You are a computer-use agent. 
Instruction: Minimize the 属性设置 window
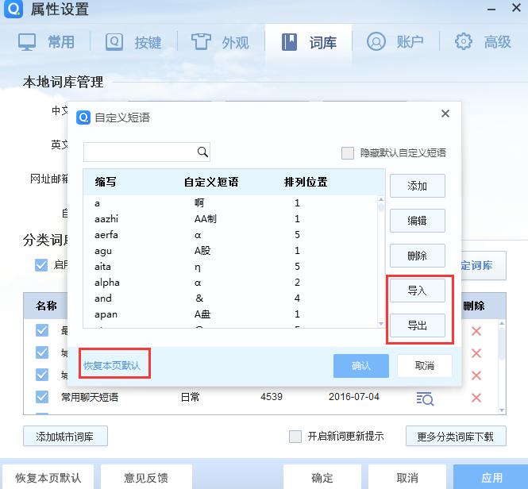coord(491,10)
